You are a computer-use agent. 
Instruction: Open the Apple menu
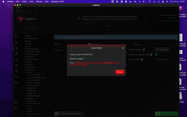pos(3,2)
